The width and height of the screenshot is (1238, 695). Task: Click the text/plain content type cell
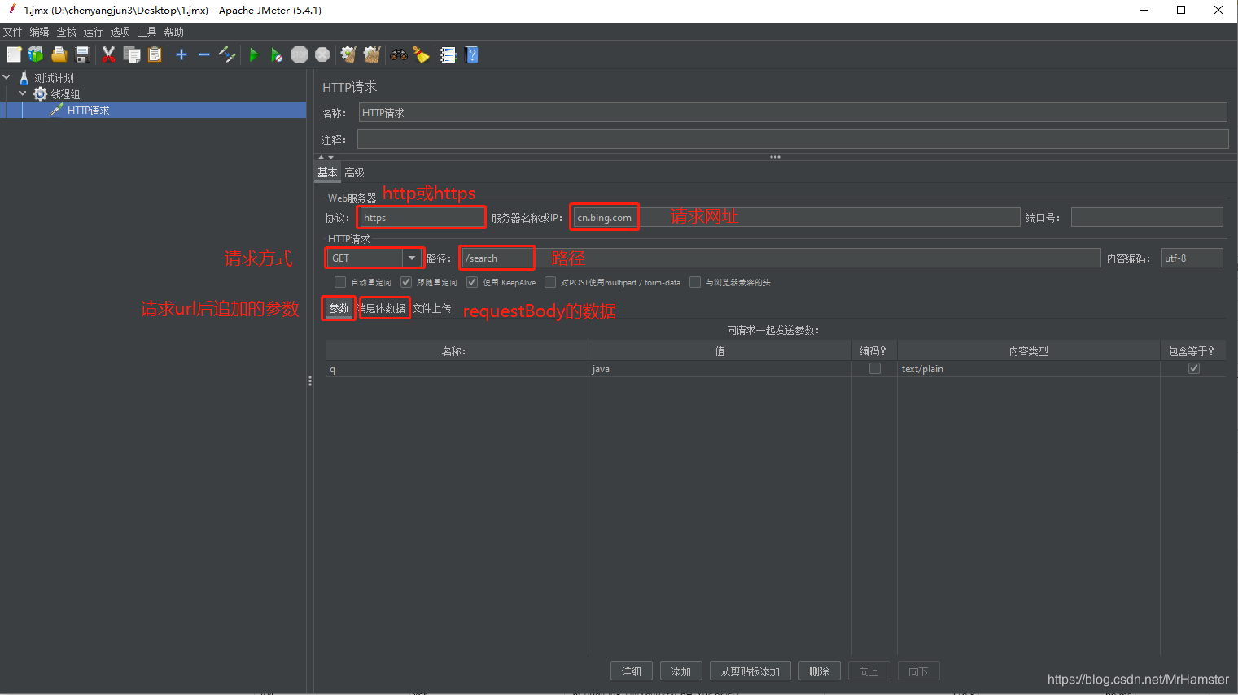(x=1029, y=369)
